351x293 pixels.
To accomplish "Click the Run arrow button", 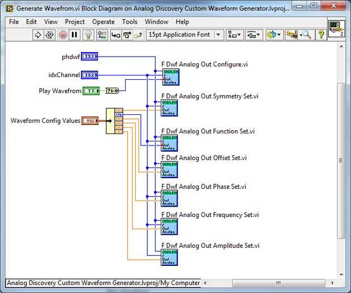I will click(38, 35).
